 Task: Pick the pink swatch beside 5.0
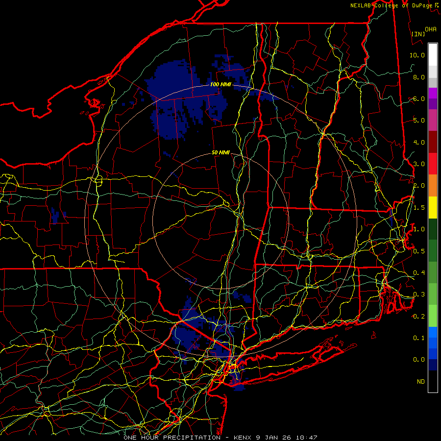[433, 120]
